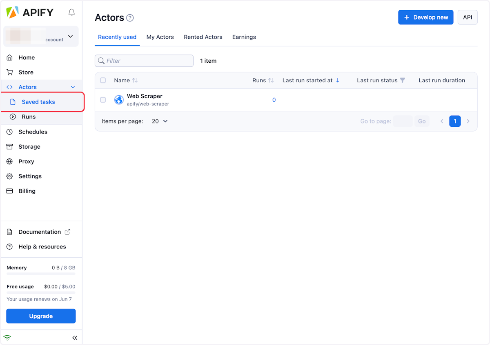Click the Free usage progress bar
Viewport: 490px width, 345px height.
coord(41,292)
